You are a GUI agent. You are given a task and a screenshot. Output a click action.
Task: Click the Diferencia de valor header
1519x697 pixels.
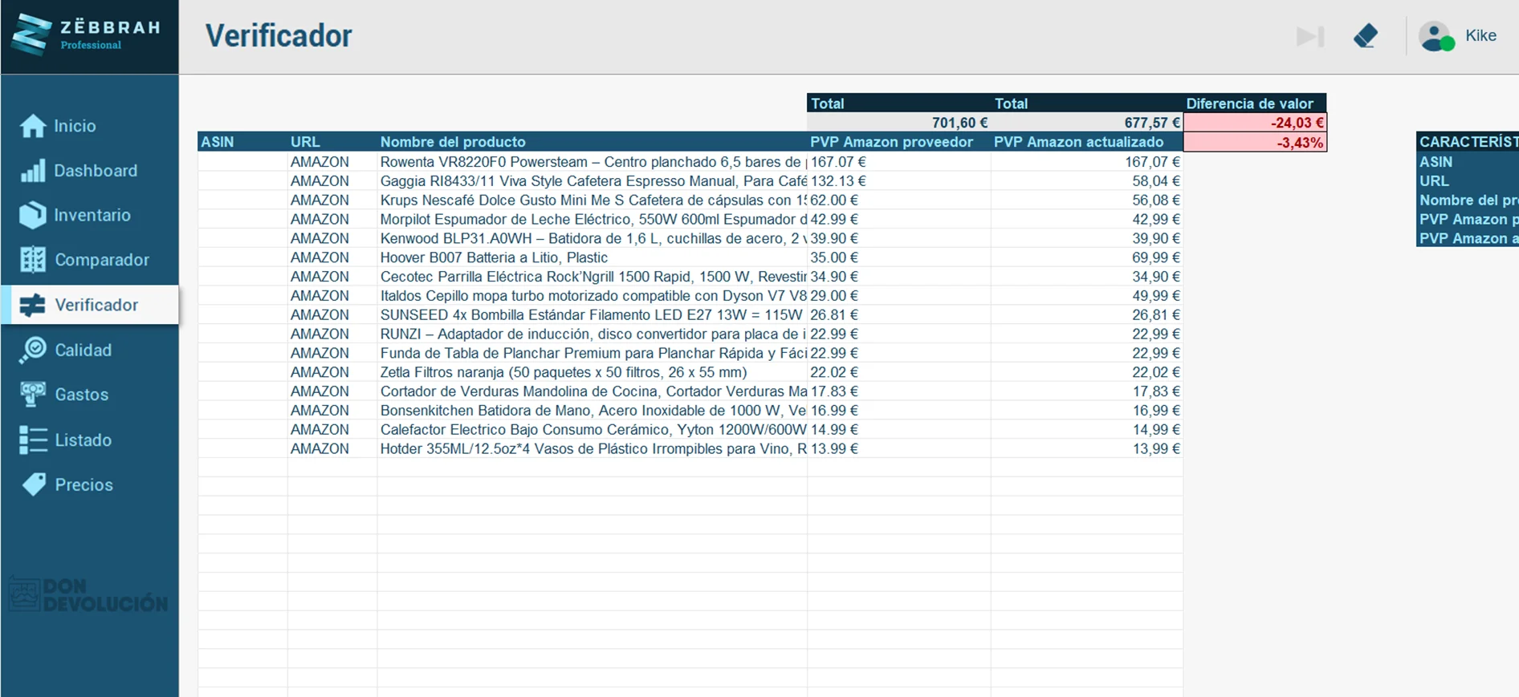1255,103
